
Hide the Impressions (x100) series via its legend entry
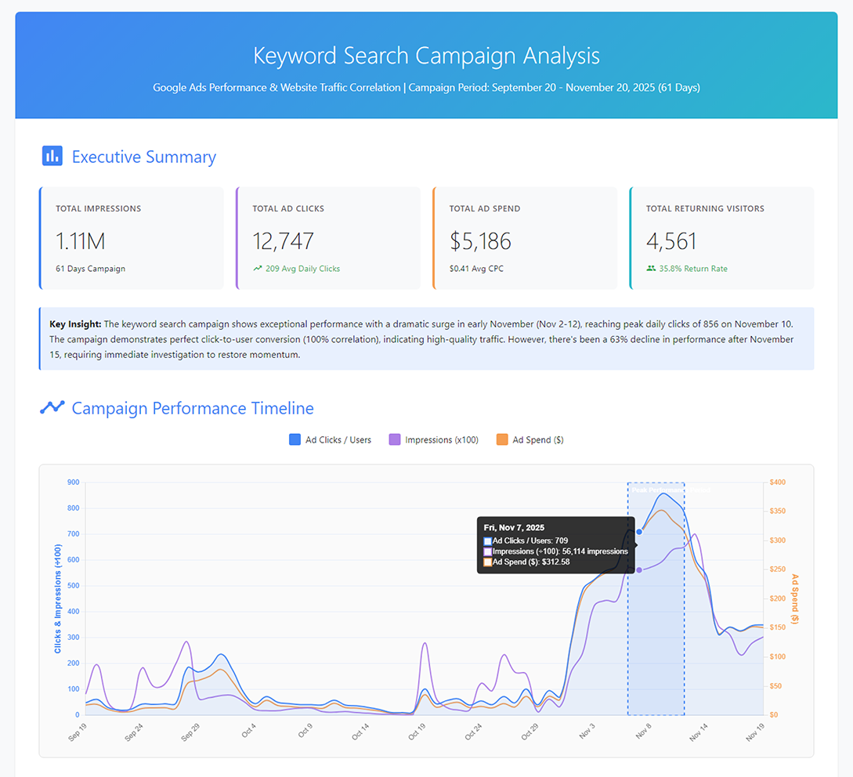pyautogui.click(x=433, y=439)
